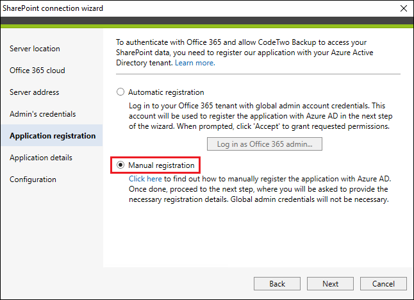Select the Application registration step
Viewport: 414px width, 300px height.
tap(52, 135)
